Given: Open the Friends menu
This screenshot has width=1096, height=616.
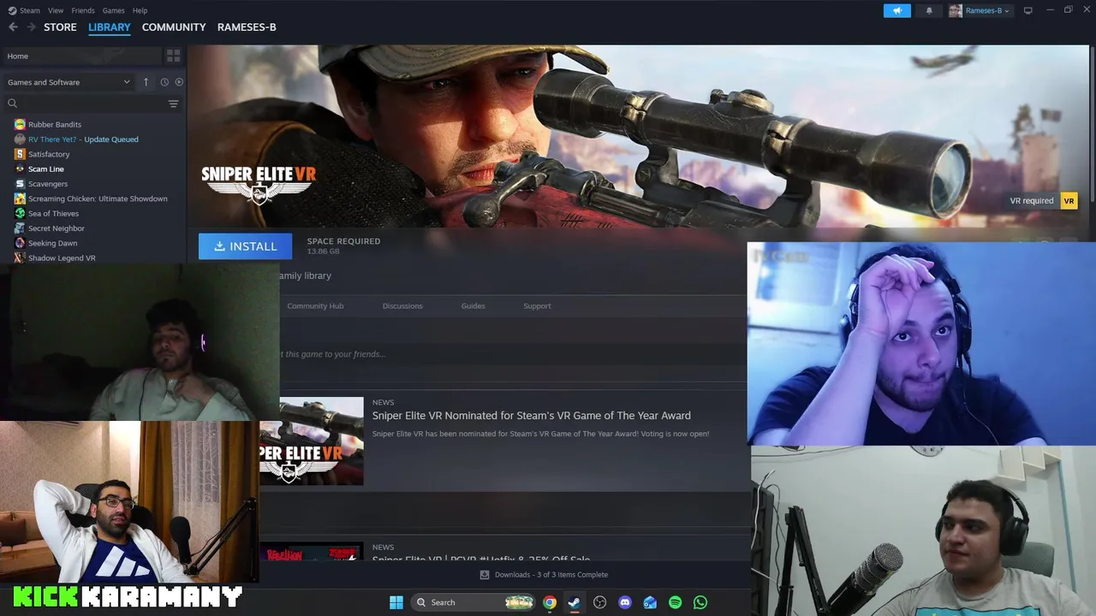Looking at the screenshot, I should [x=83, y=10].
